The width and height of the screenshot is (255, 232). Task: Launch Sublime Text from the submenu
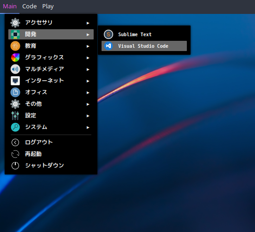(144, 34)
